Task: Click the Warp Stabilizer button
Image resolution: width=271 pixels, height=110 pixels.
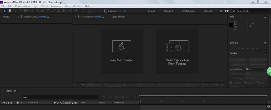Action: coord(258,59)
